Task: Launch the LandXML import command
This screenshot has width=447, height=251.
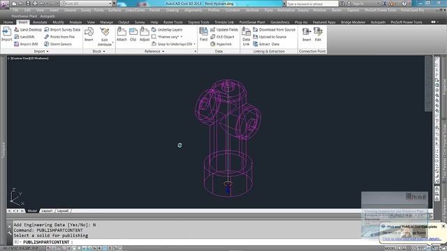Action: click(24, 37)
